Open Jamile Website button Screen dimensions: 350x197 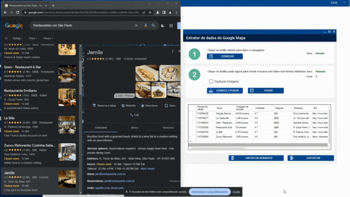pos(129,106)
